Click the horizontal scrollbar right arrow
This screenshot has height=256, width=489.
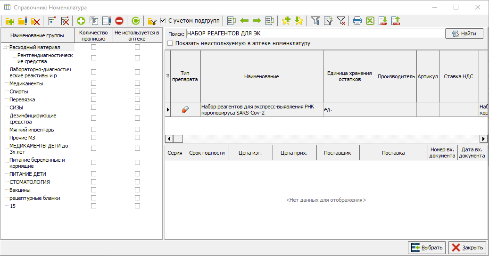point(483,139)
